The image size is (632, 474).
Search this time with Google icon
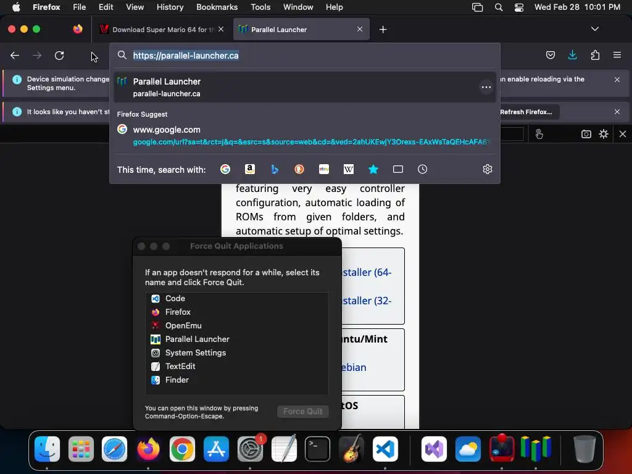[x=225, y=169]
